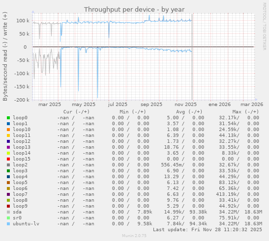Click the loop10 orange color swatch

pos(8,130)
